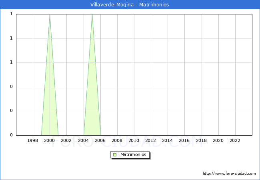The height and width of the screenshot is (180, 260).
Task: Select the 2022 x-axis label
Action: [x=235, y=140]
